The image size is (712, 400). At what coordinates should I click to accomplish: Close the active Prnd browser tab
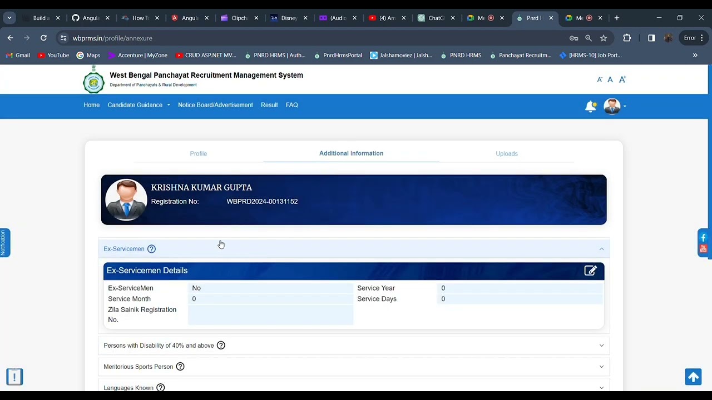(x=551, y=18)
